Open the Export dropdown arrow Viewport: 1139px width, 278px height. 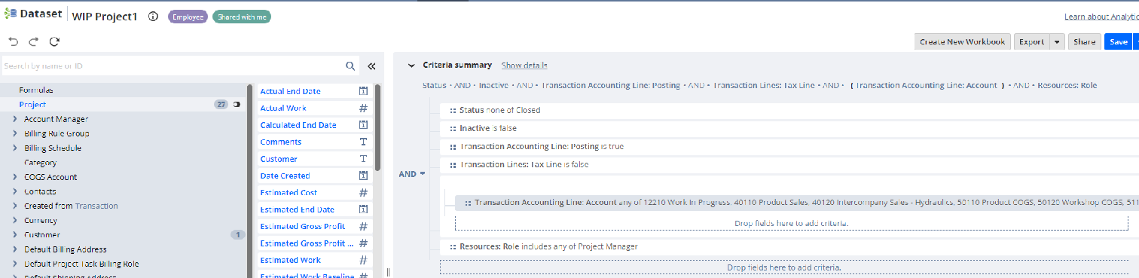tap(1057, 42)
